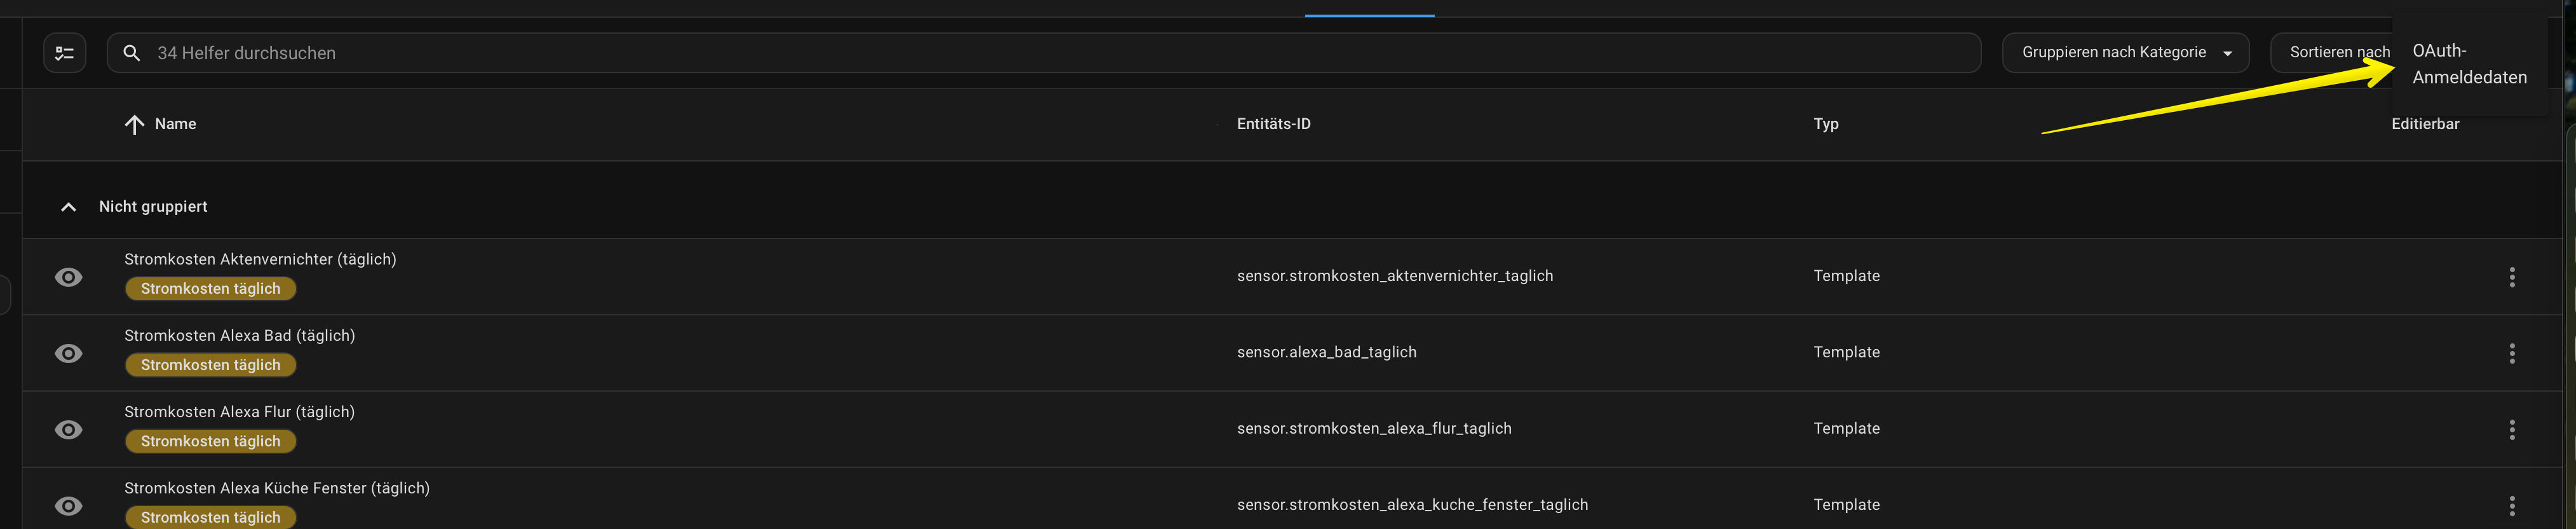The height and width of the screenshot is (529, 2576).
Task: Click 'Template' type in Aktenvernichter row
Action: (1847, 276)
